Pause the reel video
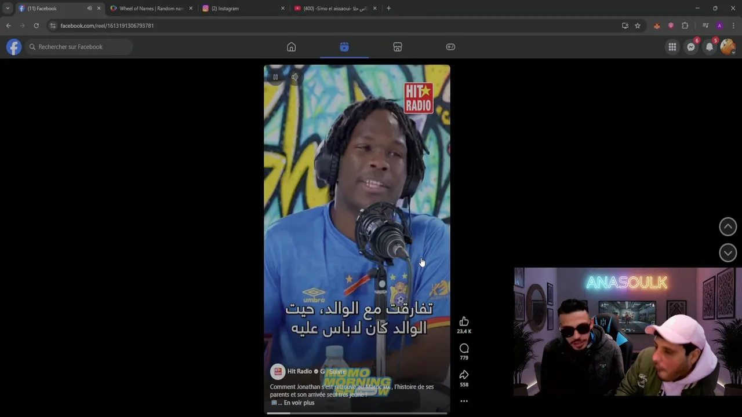 tap(275, 77)
